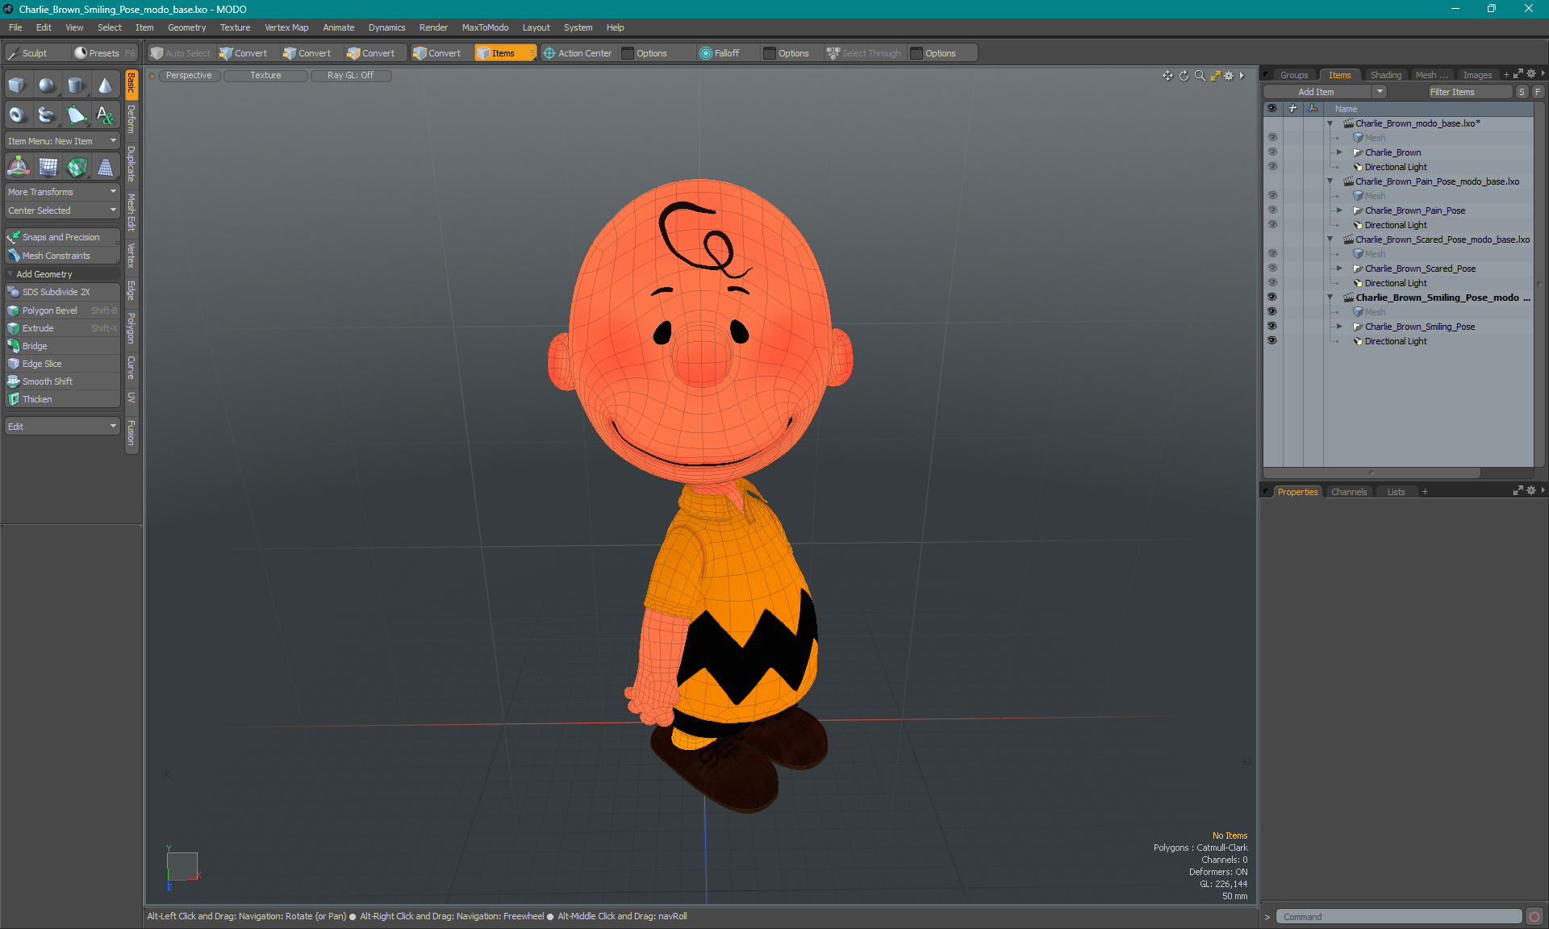Toggle visibility of Charlie_Brown_Scared_Pose folder

[1272, 269]
